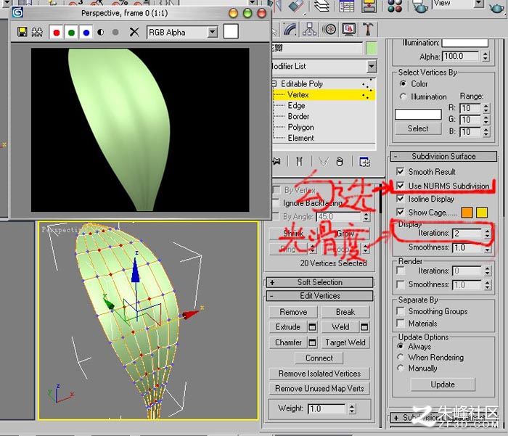Open Weld settings box button
This screenshot has height=436, width=508.
(x=364, y=327)
